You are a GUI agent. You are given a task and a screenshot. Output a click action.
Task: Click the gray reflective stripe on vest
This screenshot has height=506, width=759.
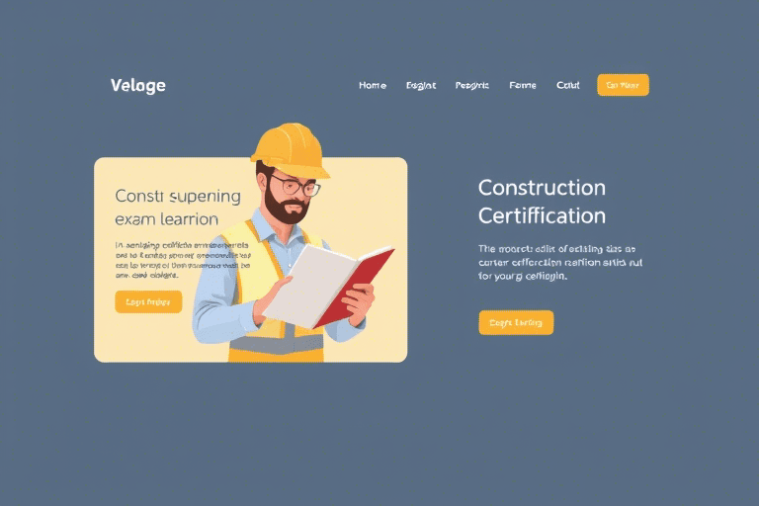(x=277, y=345)
